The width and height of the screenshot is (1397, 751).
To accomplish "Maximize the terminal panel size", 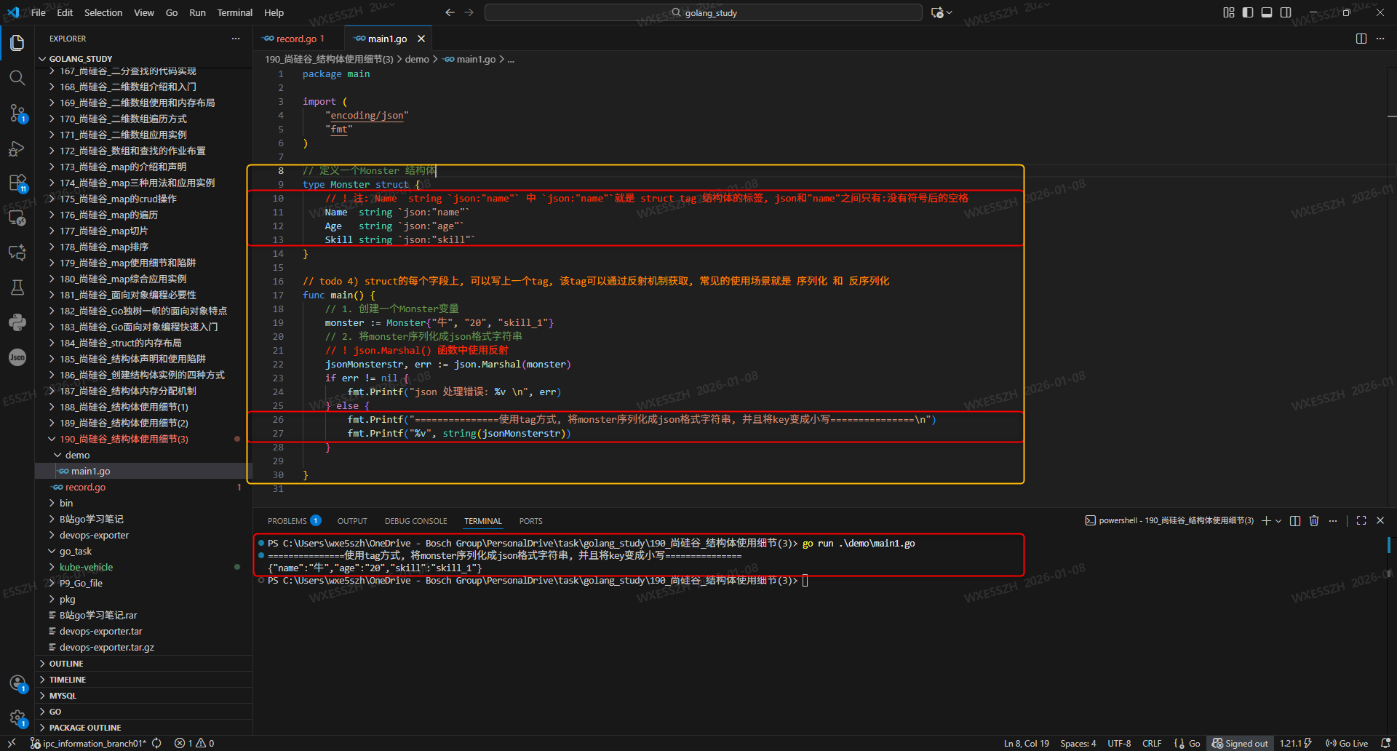I will point(1361,521).
